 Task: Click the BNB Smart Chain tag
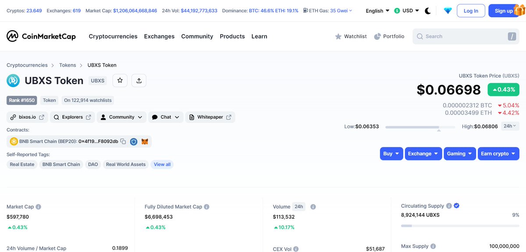click(x=61, y=164)
